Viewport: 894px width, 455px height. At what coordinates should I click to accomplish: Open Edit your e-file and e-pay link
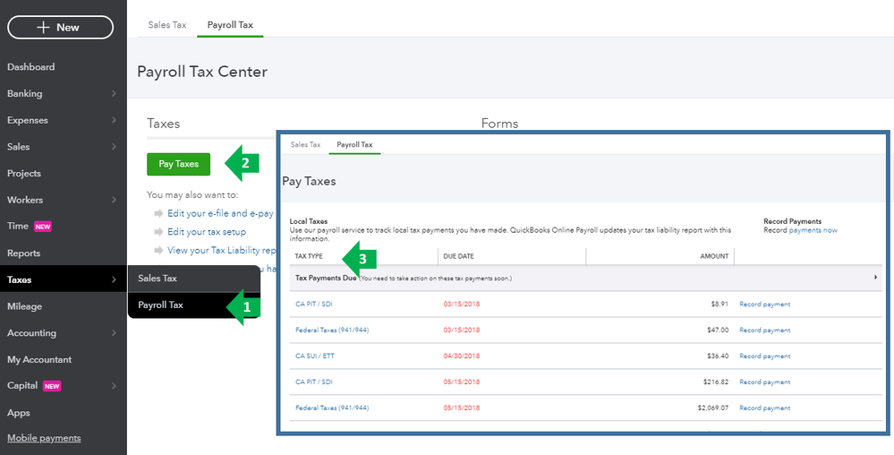(221, 213)
